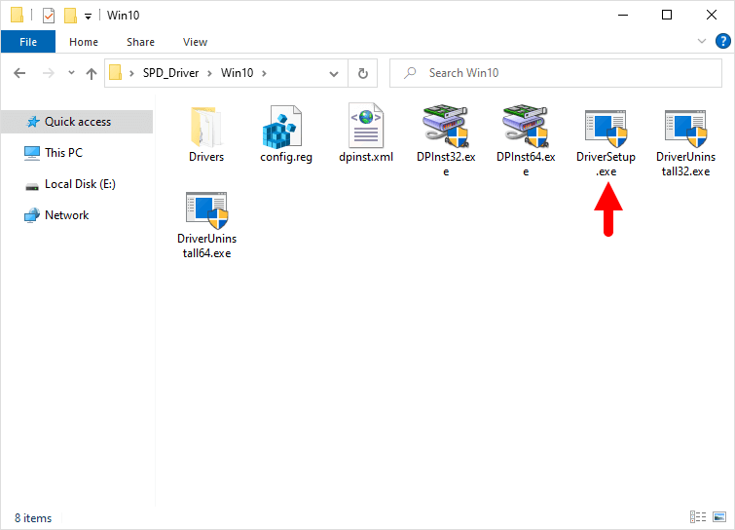Click the New folder quick access icon
735x530 pixels.
[70, 16]
